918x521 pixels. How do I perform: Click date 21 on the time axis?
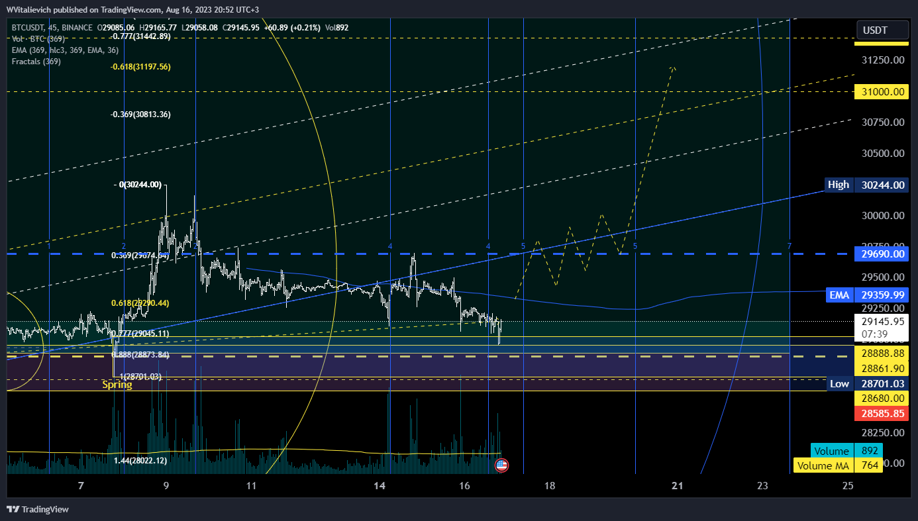click(678, 486)
